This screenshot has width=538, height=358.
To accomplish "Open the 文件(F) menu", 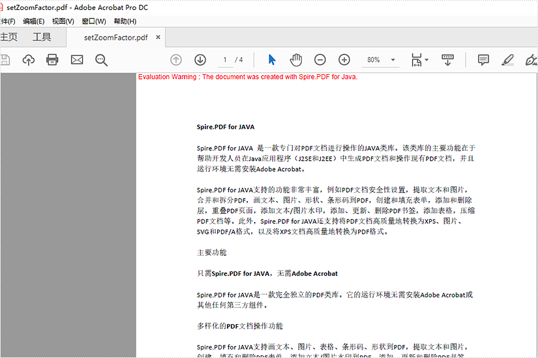I will pyautogui.click(x=8, y=21).
